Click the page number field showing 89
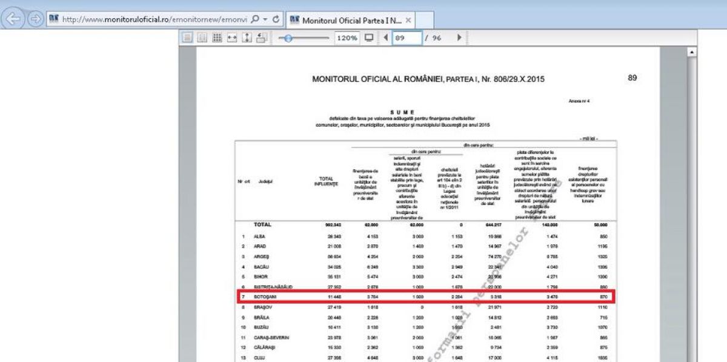 406,38
